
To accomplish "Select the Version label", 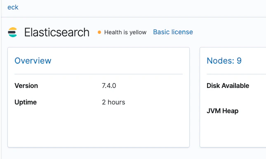I will click(26, 85).
